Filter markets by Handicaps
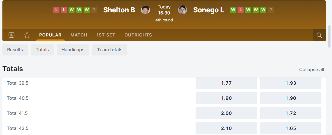This screenshot has height=135, width=332. click(x=73, y=50)
